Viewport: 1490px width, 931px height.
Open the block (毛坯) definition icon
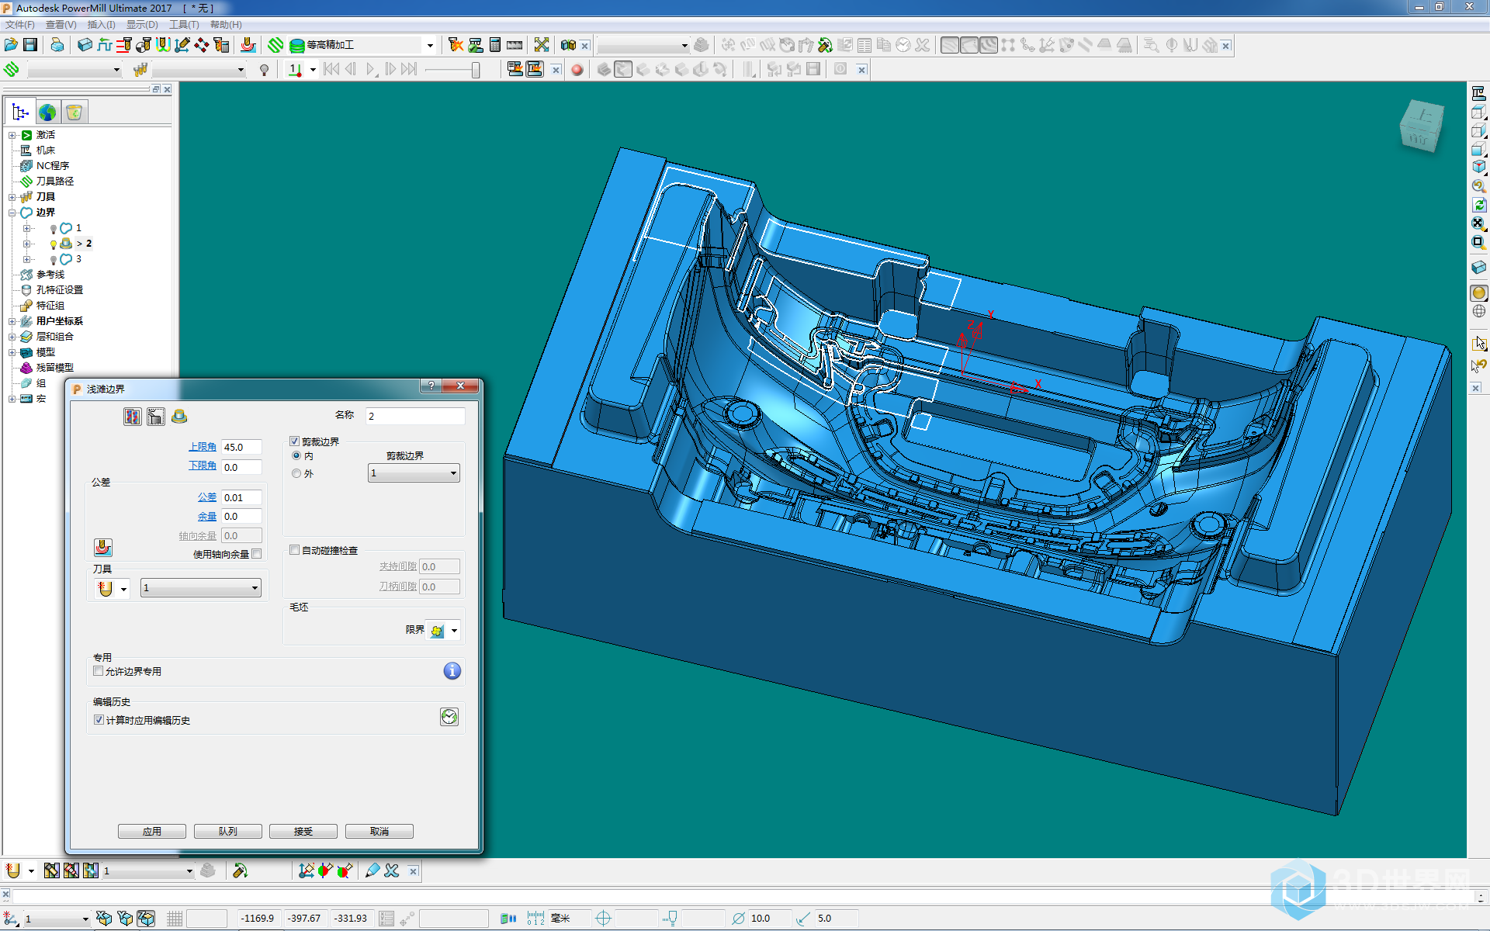(x=85, y=45)
